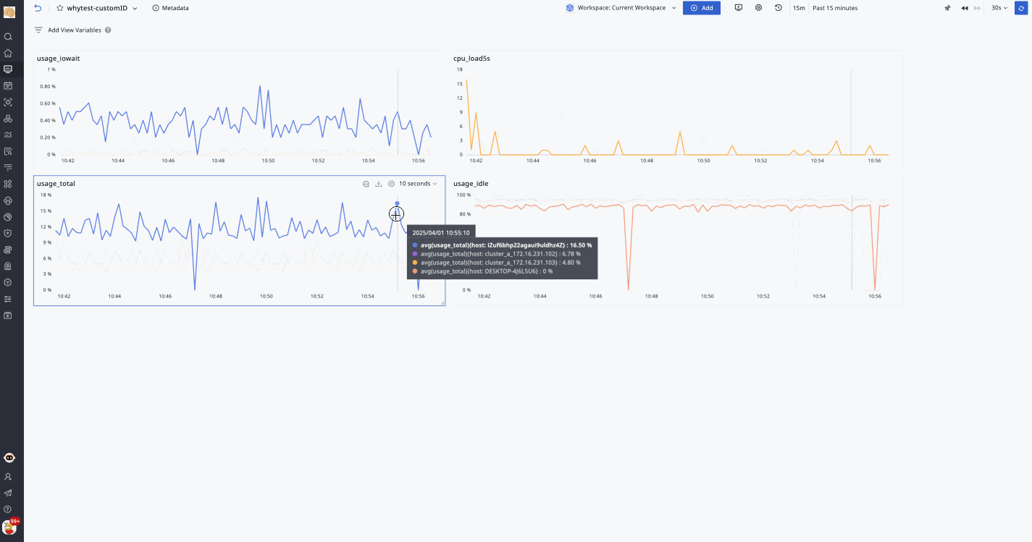Favorite the dashboard with the star icon

60,8
